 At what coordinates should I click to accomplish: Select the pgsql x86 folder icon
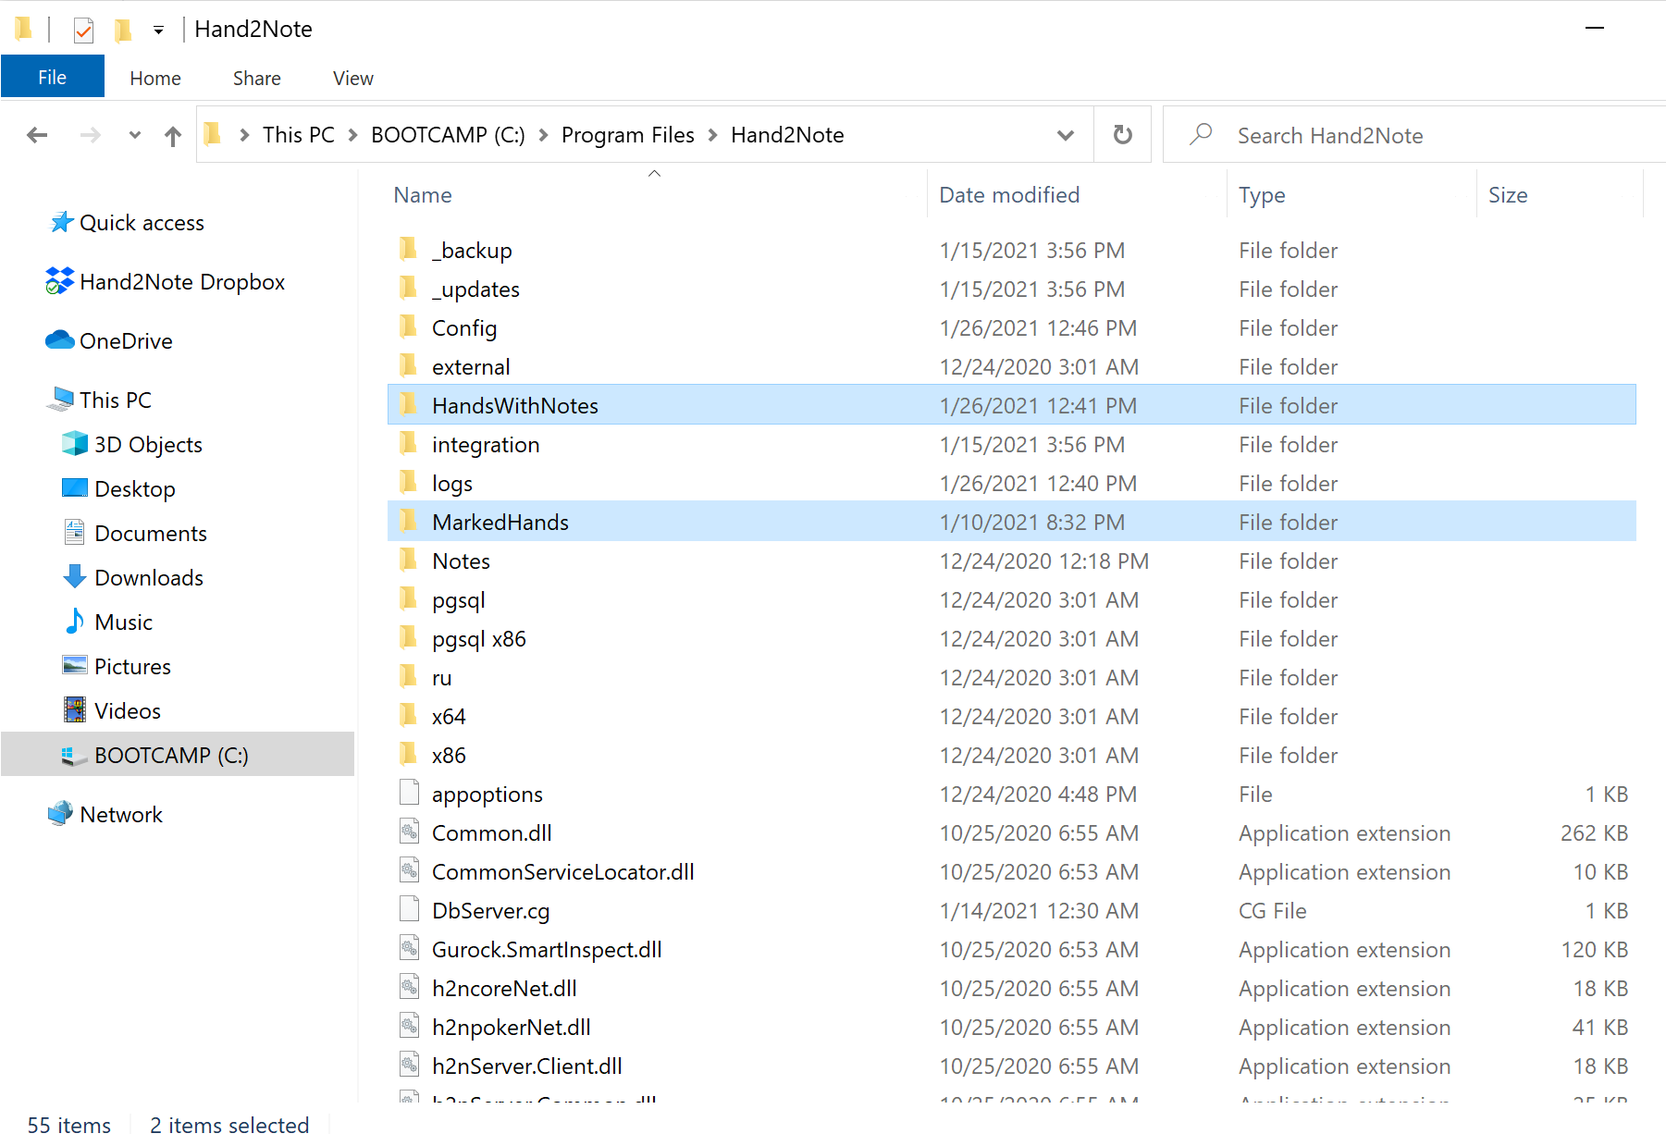pyautogui.click(x=408, y=638)
